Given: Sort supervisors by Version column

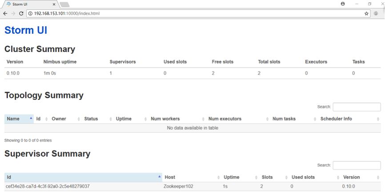Looking at the screenshot, I should [x=361, y=177].
